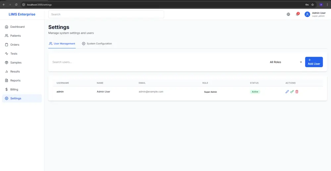Reset admin password via key icon
The width and height of the screenshot is (331, 171).
coord(292,92)
